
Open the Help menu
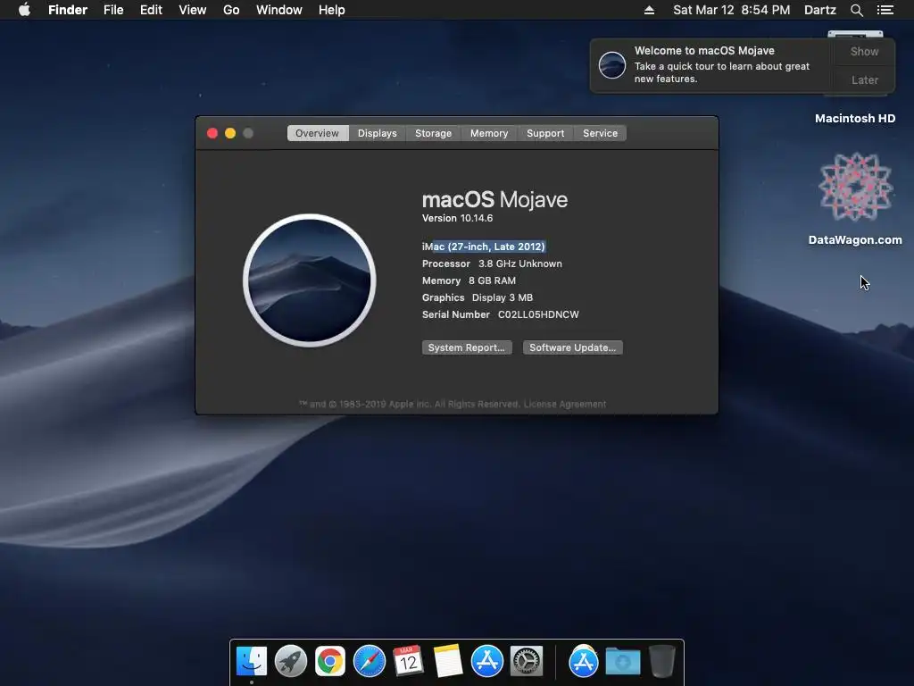coord(332,10)
